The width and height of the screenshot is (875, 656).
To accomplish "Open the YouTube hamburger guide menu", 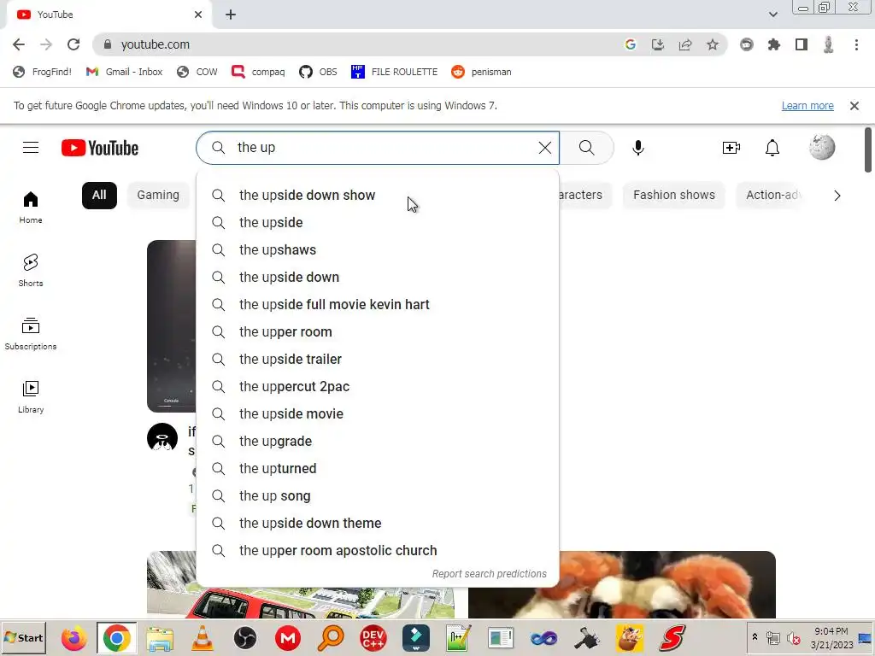I will point(31,148).
